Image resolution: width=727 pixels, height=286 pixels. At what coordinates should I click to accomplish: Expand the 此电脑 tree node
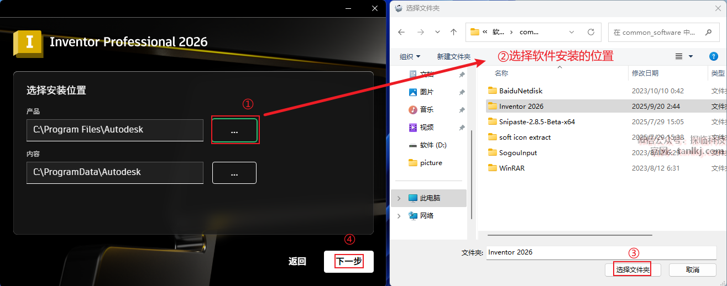coord(400,198)
